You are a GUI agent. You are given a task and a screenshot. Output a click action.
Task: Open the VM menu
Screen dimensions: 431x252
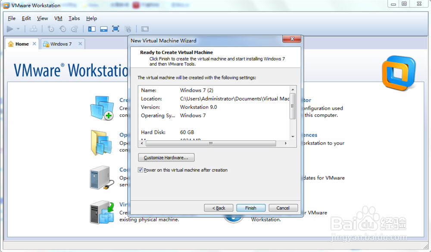[x=58, y=18]
